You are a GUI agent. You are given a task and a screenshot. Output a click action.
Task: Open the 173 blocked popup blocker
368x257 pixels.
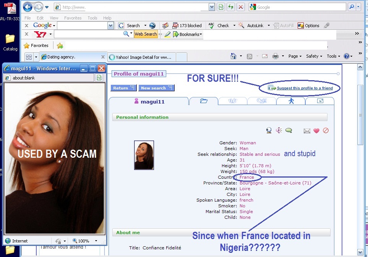click(187, 26)
